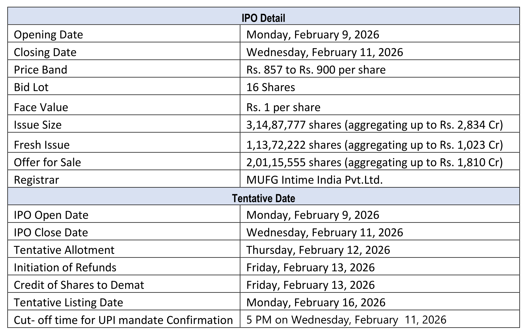Click the Tentative Date header
This screenshot has height=329, width=527.
point(263,198)
